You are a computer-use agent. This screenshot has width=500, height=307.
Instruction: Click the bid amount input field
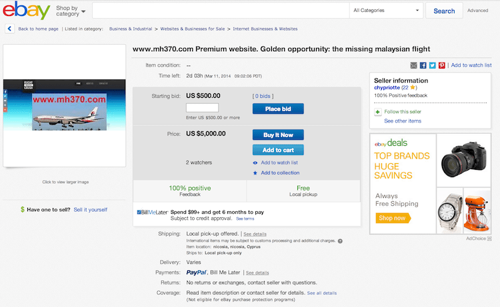click(203, 108)
